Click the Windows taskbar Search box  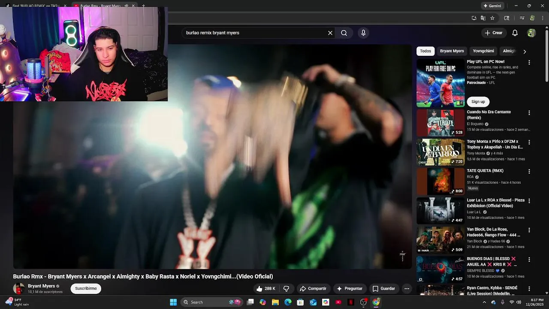212,302
